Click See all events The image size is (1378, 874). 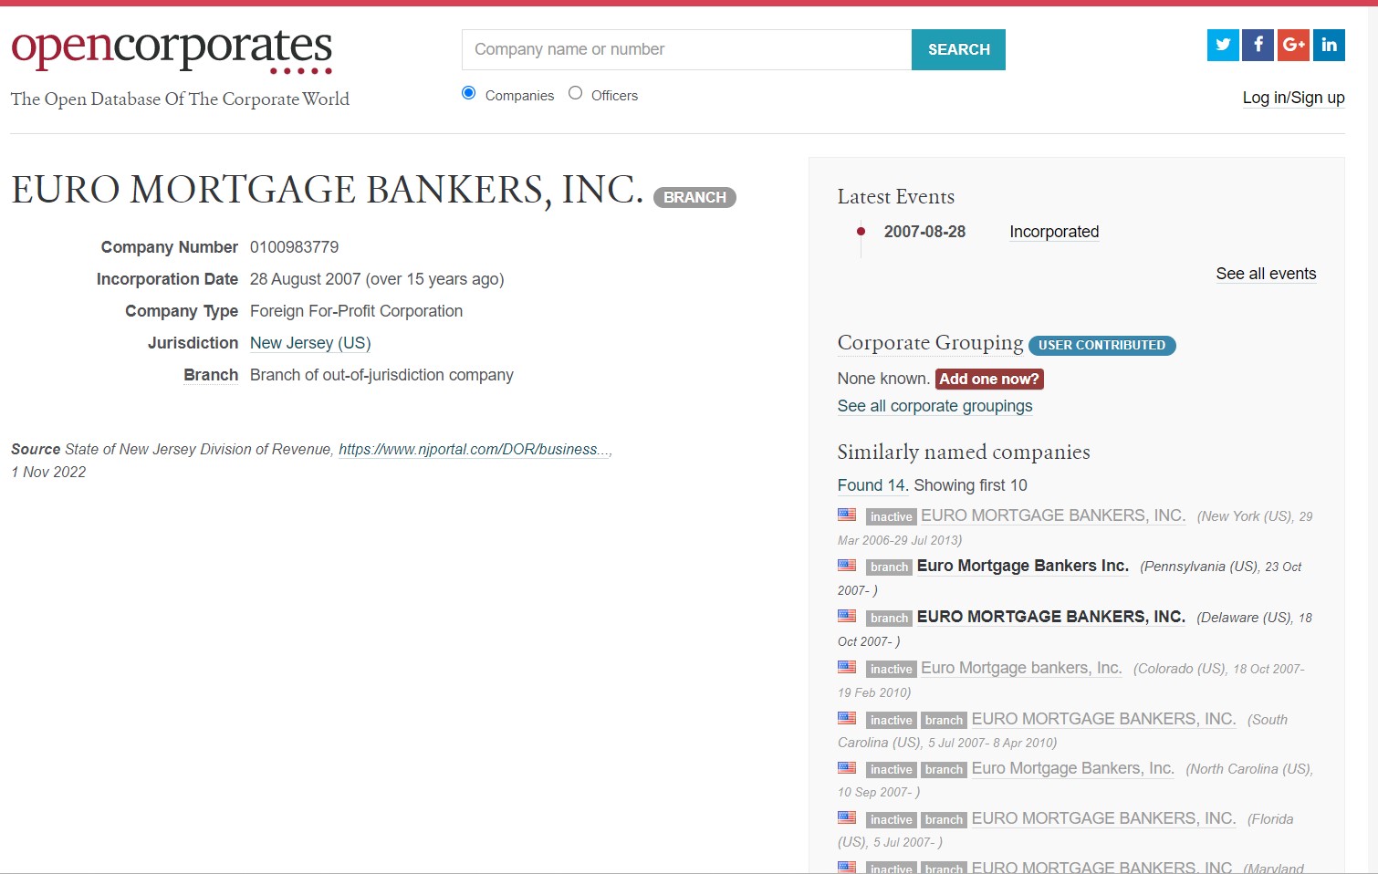click(x=1266, y=274)
